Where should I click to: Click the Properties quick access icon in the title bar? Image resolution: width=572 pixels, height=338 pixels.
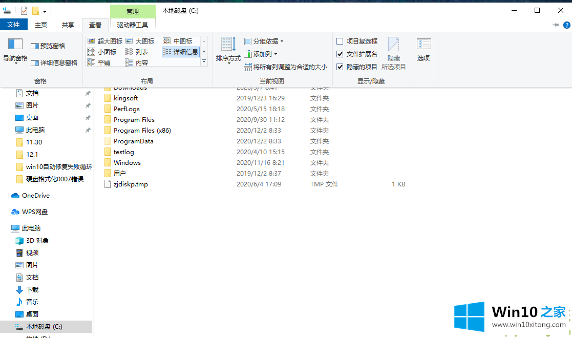point(24,11)
